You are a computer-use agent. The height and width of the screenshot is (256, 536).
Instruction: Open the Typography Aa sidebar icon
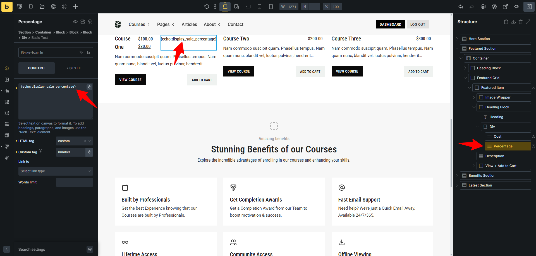7,91
